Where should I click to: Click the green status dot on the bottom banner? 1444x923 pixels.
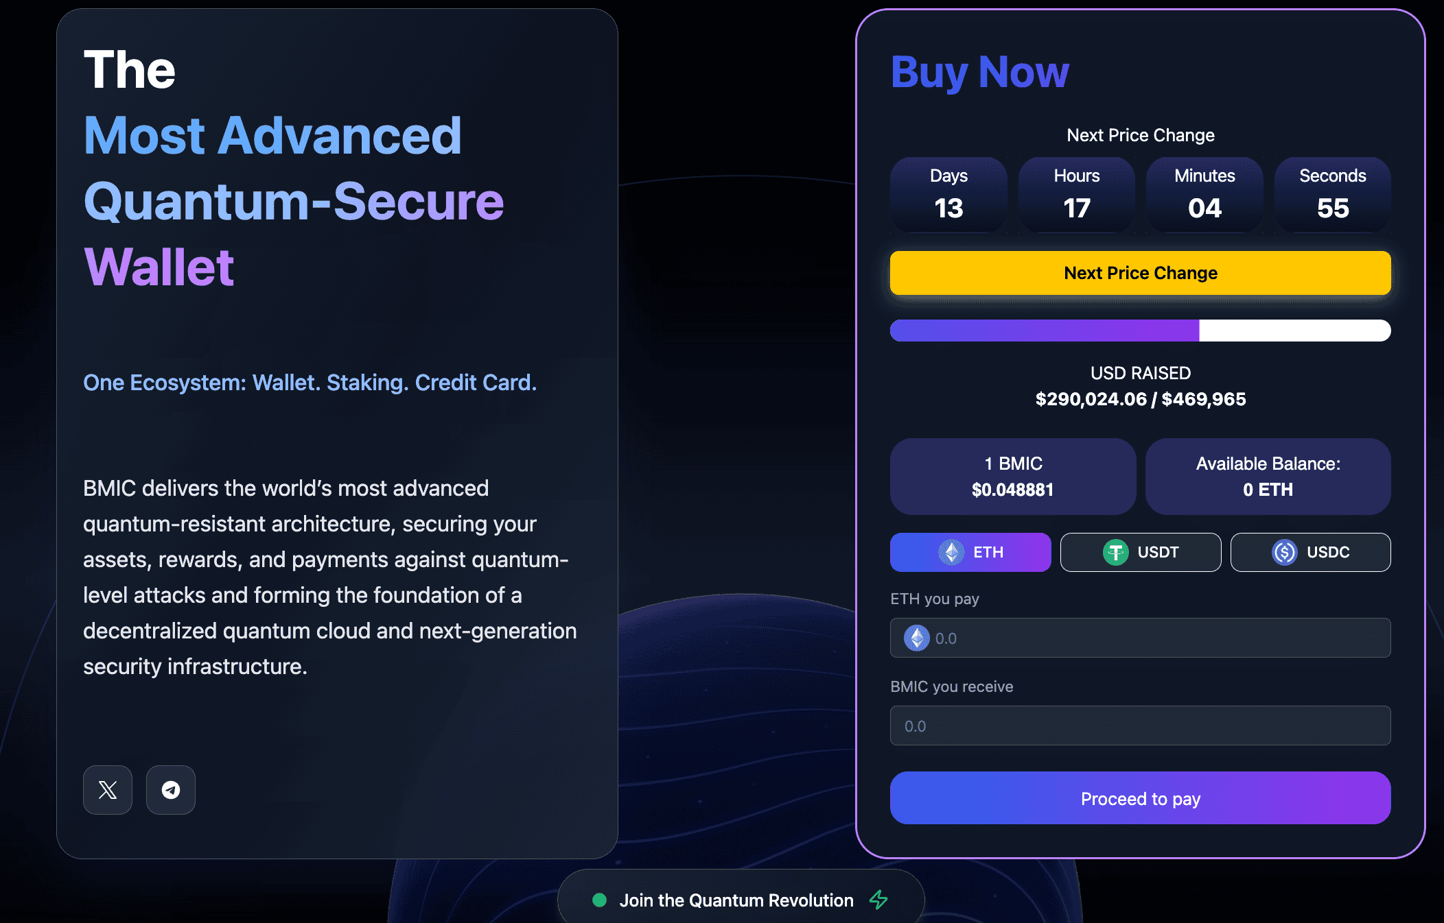(599, 900)
